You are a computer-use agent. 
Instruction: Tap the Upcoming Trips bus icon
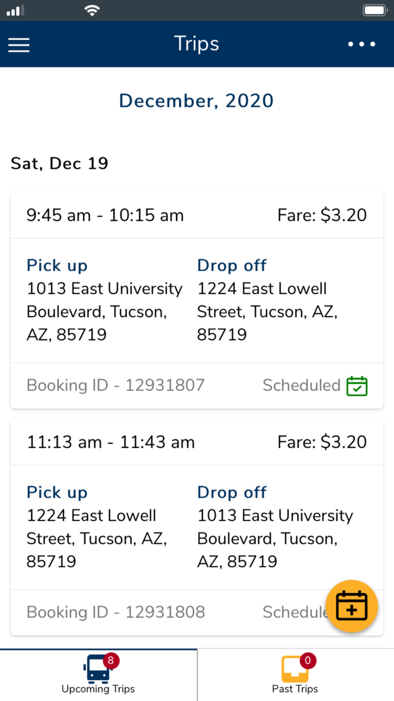coord(97,669)
